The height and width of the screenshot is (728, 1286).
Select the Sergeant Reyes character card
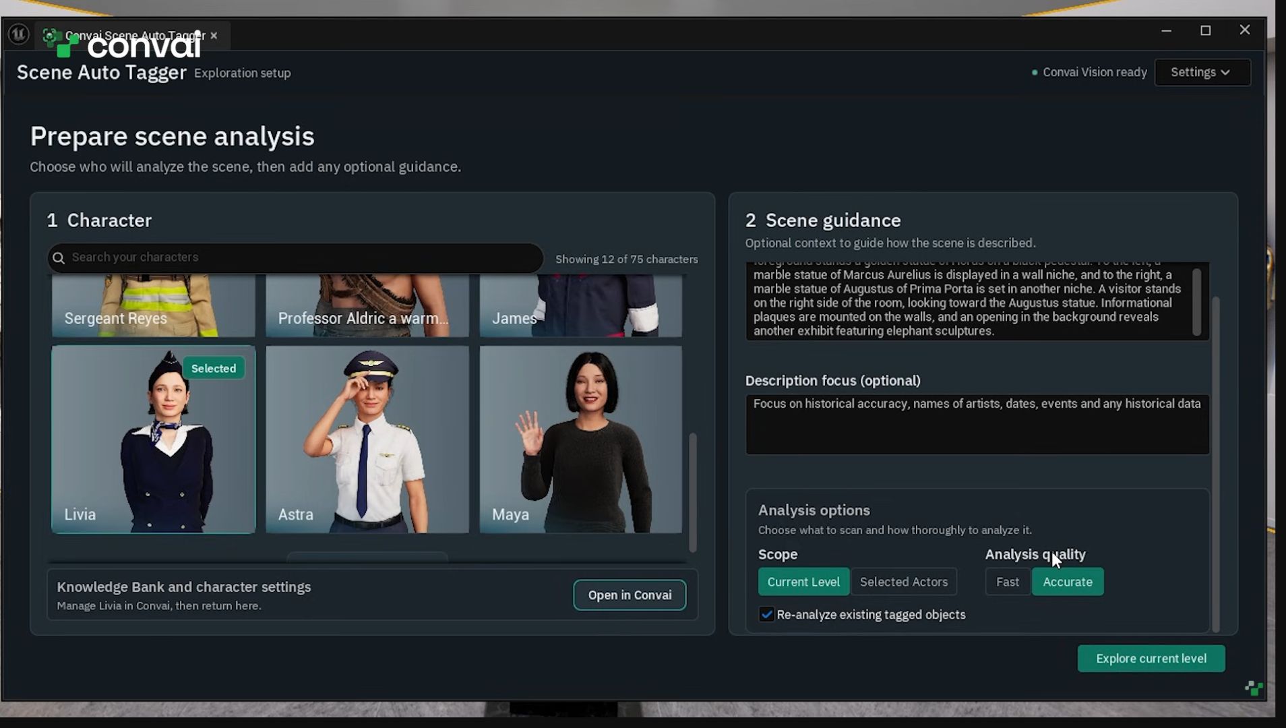coord(154,305)
